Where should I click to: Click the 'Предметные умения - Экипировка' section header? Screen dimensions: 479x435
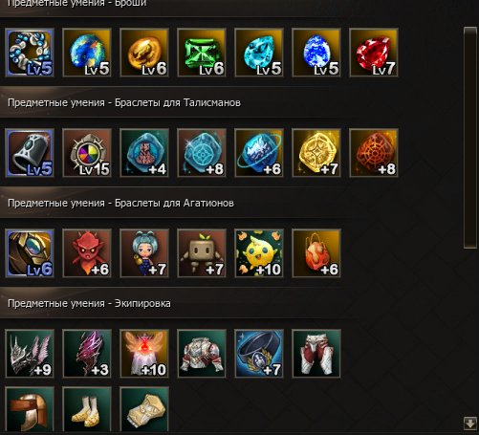coord(89,303)
